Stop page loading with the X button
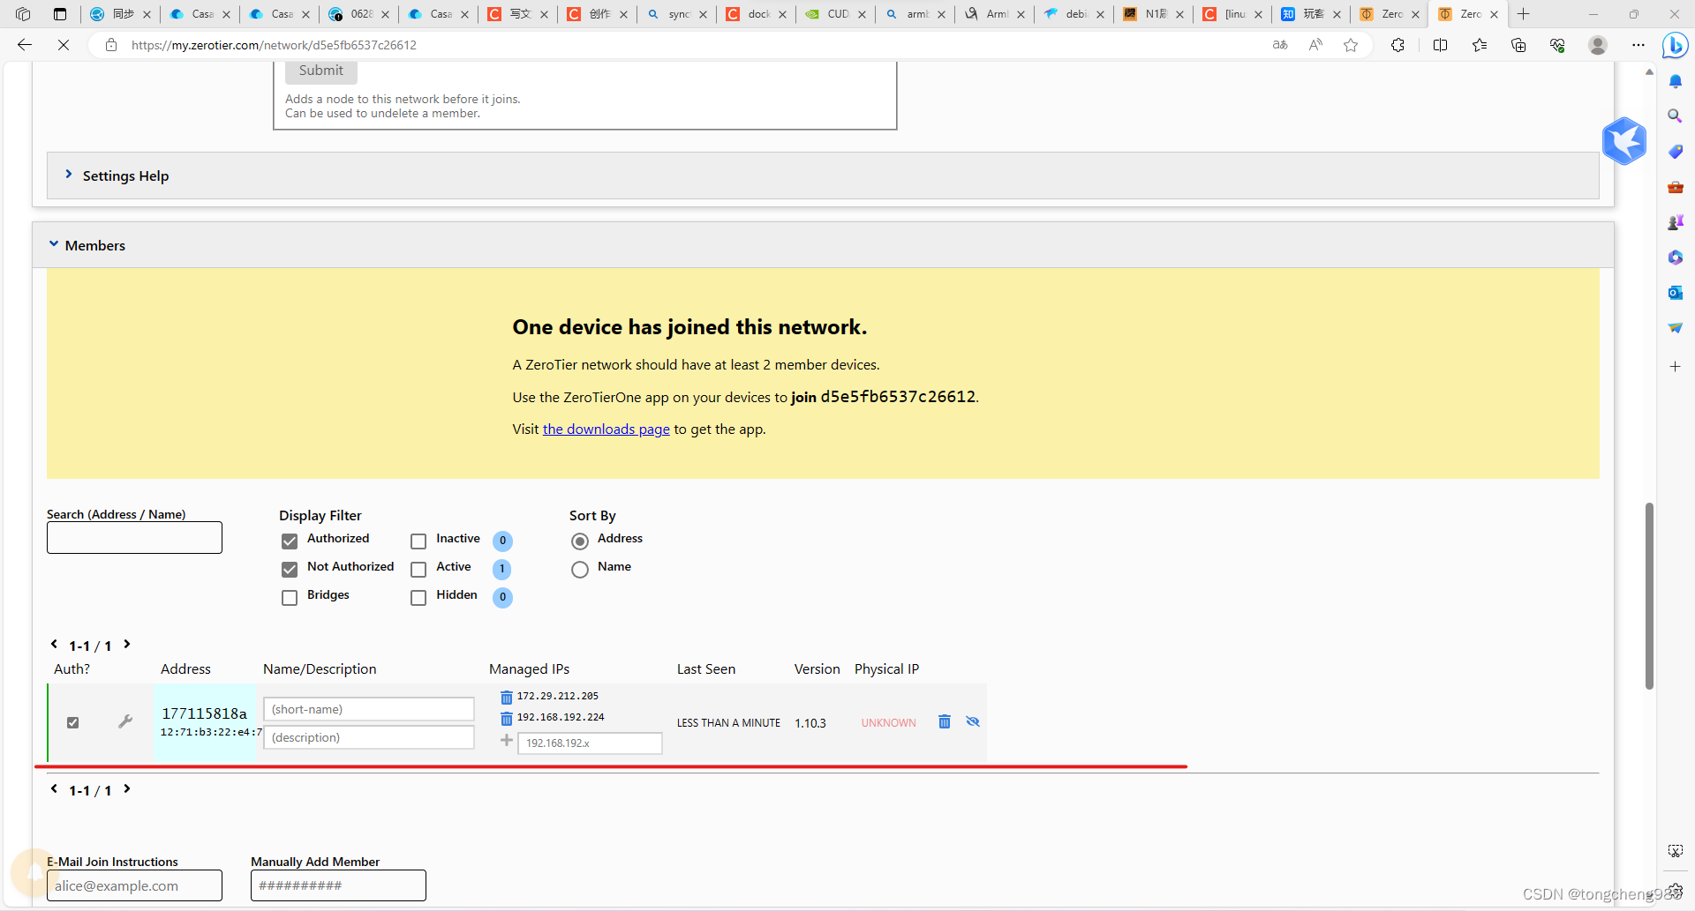This screenshot has width=1695, height=911. (x=64, y=45)
